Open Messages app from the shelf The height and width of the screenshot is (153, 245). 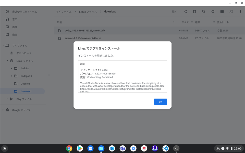[90, 148]
